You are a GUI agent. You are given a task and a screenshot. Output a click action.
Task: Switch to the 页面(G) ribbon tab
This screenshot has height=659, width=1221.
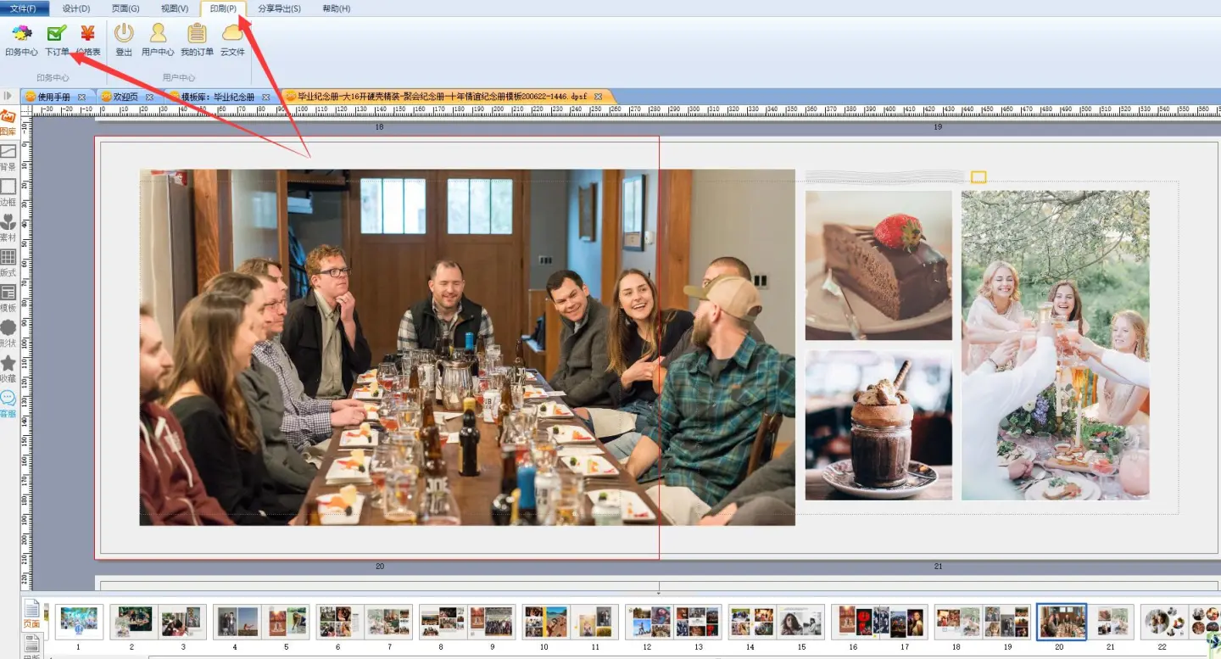125,8
